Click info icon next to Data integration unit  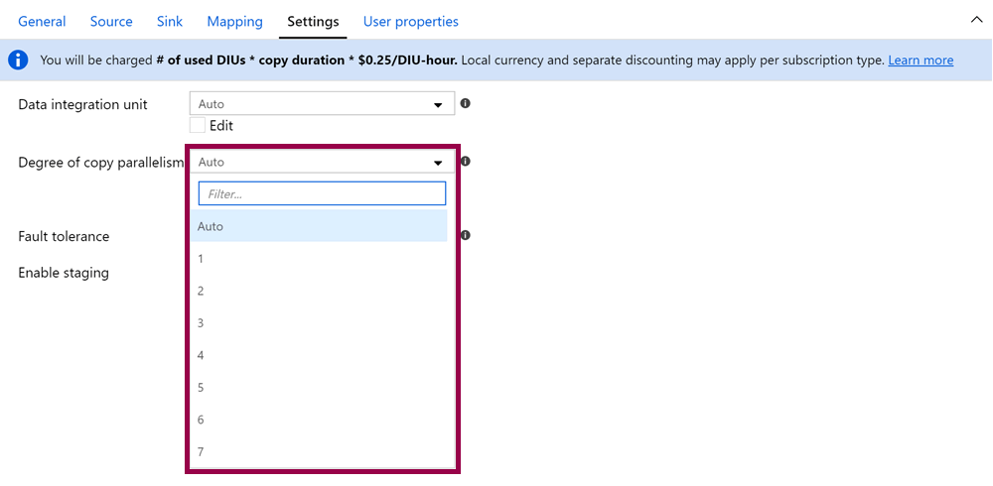pyautogui.click(x=465, y=103)
